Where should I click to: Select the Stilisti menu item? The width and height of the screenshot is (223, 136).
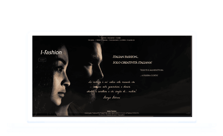[99, 40]
